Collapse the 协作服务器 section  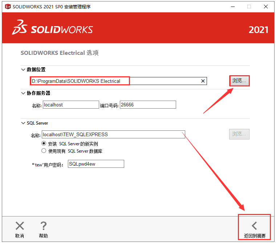[x=23, y=93]
